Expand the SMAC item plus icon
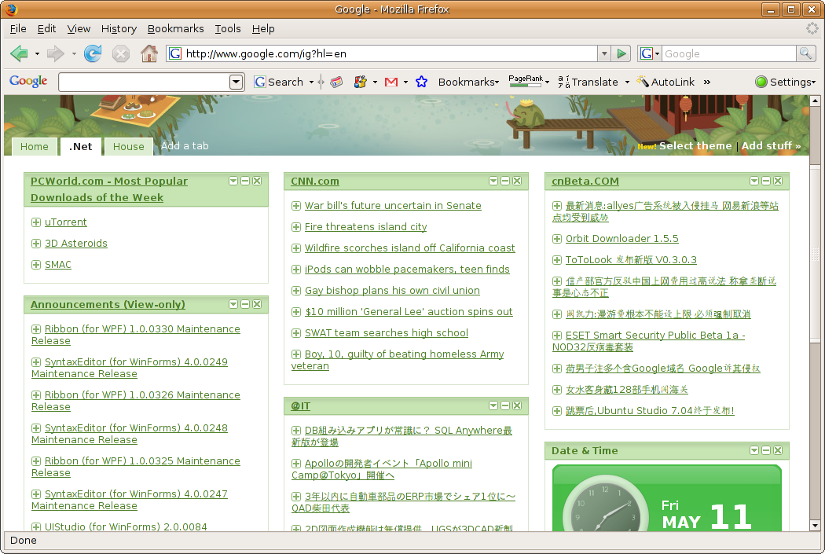Viewport: 825px width, 554px height. point(36,265)
